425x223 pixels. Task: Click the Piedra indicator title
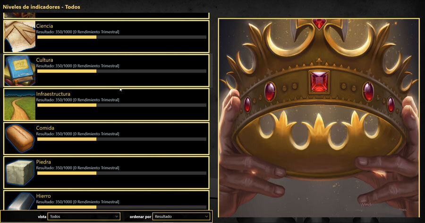point(43,162)
